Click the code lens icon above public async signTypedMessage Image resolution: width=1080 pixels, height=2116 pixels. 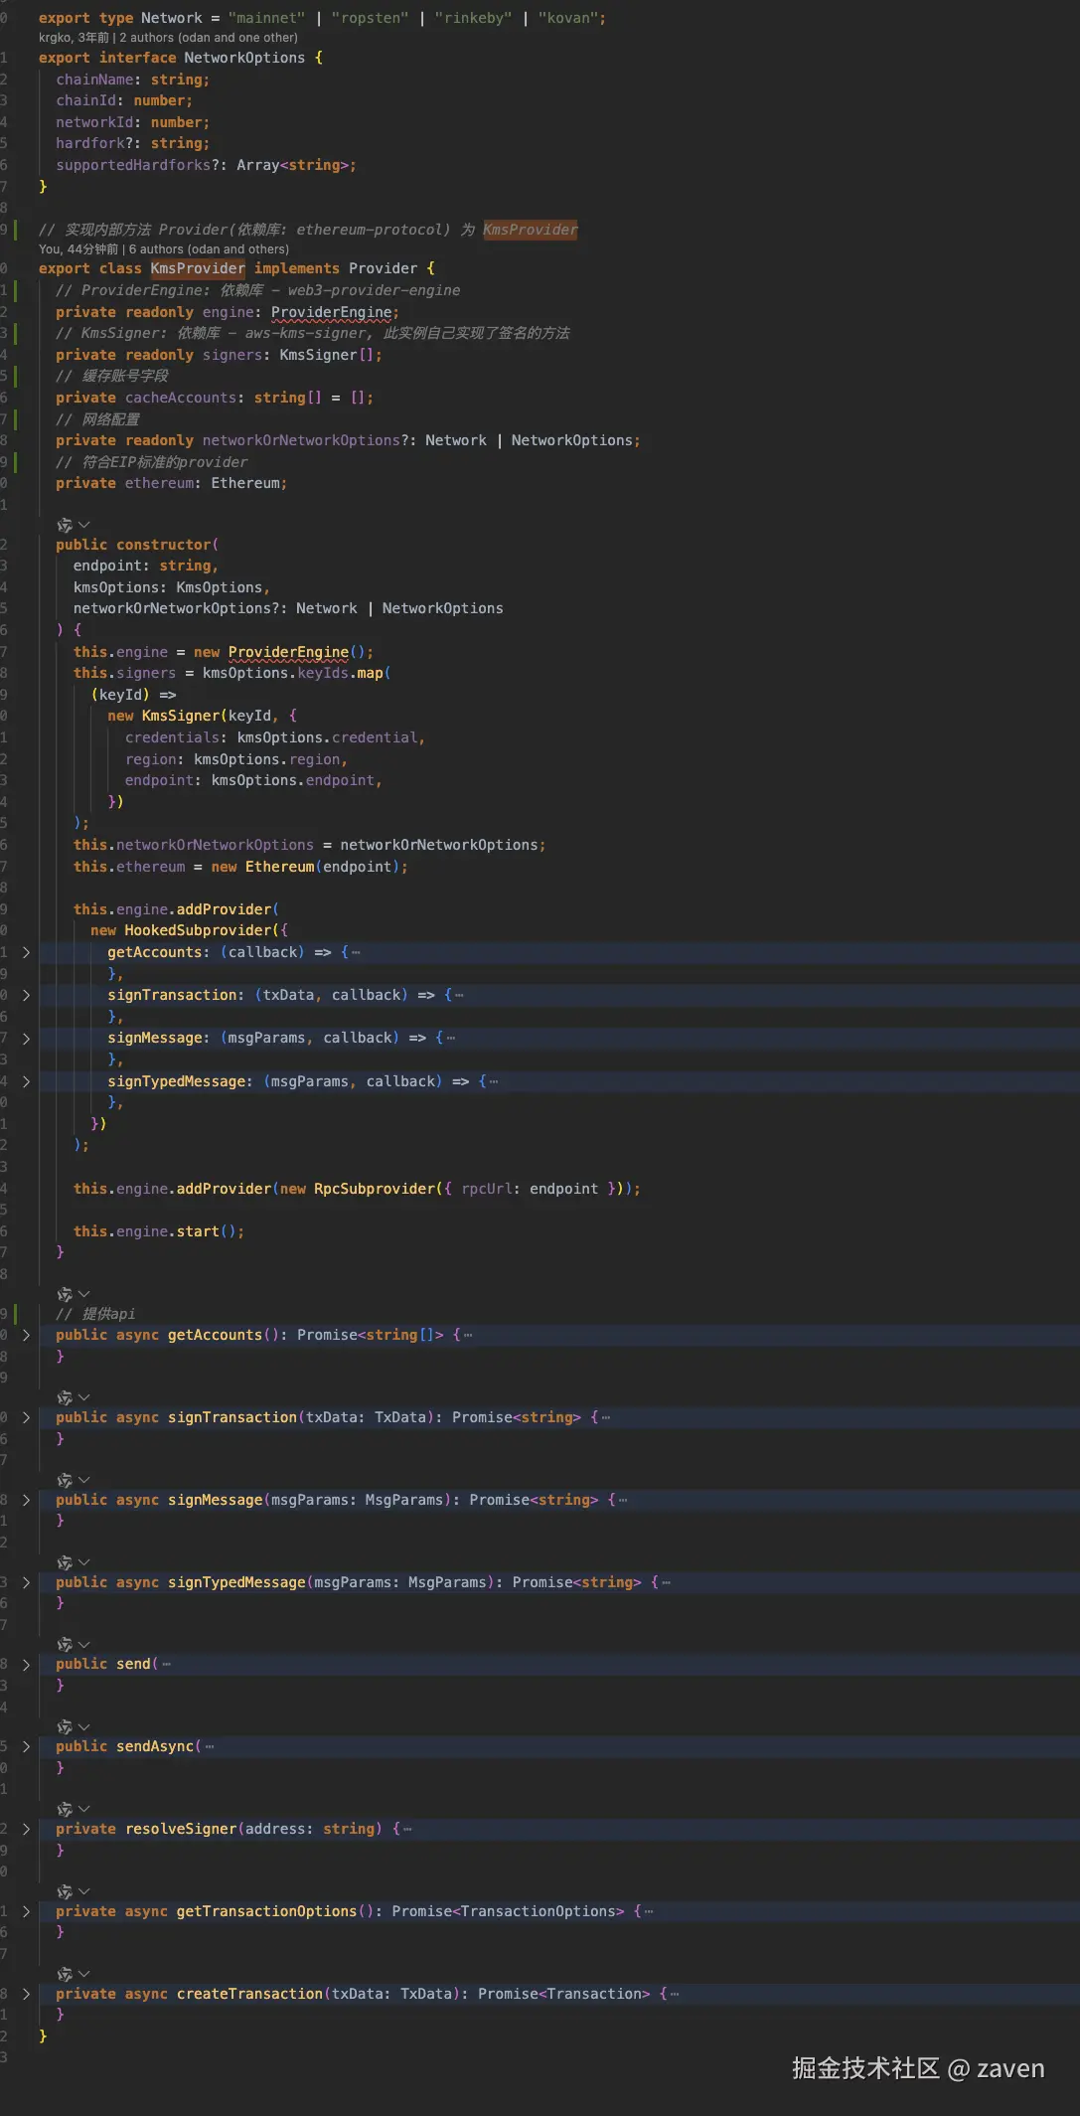tap(65, 1562)
